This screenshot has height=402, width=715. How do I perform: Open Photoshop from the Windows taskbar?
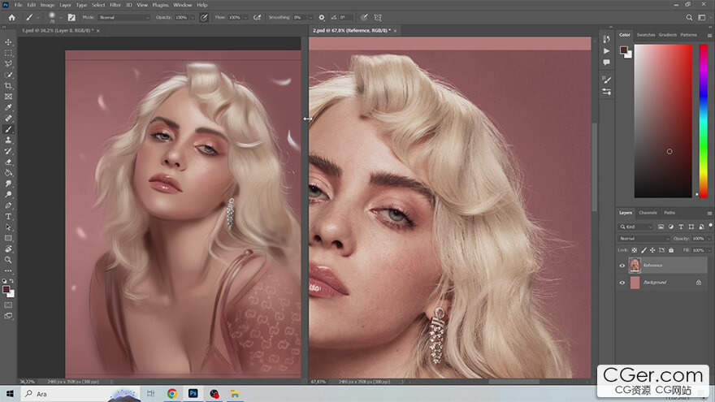193,393
